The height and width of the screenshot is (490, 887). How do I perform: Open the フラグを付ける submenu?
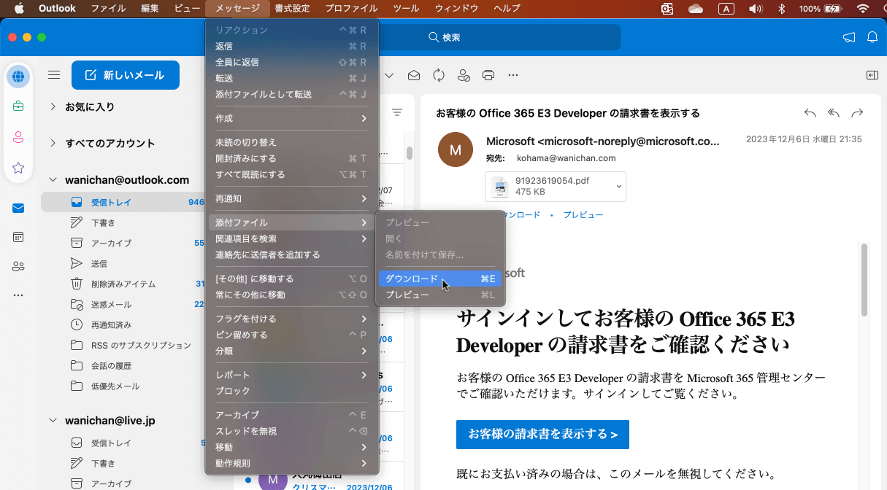tap(291, 319)
